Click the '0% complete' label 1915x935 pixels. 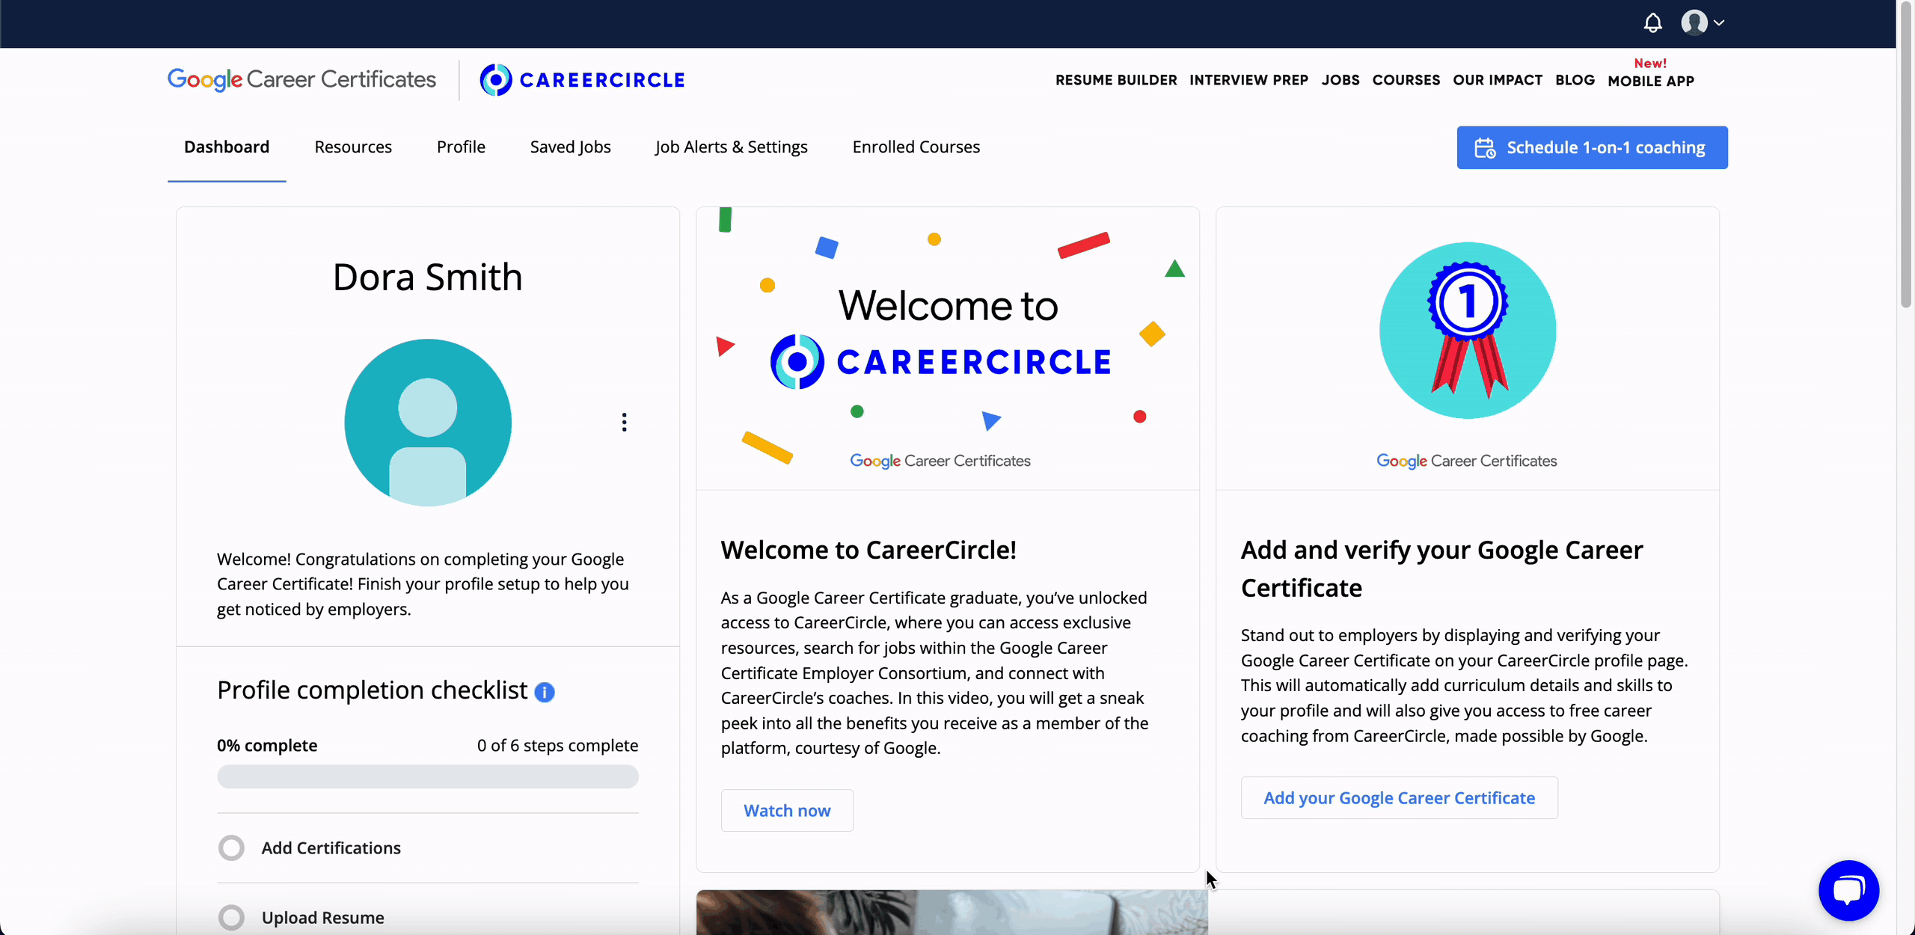267,746
